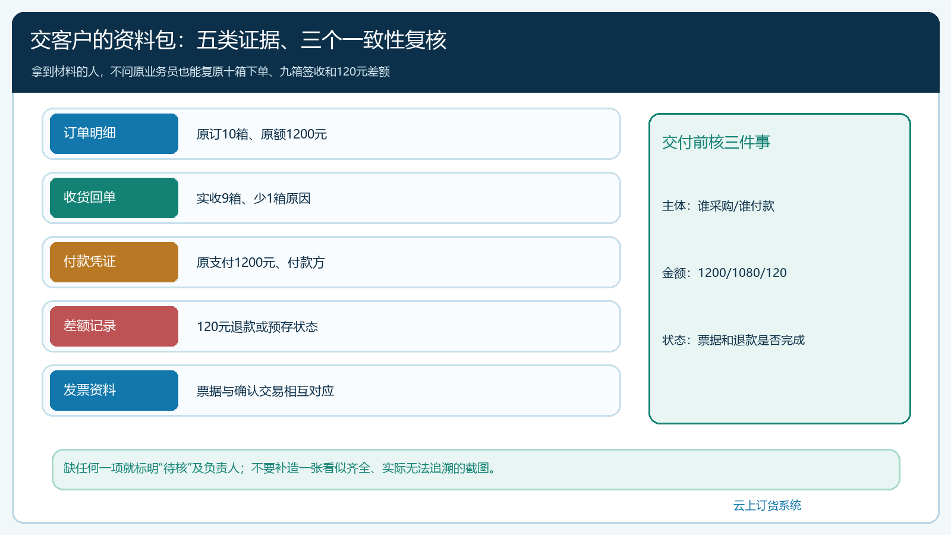Screen dimensions: 951x535
Task: Click the line 金额：1200/1080/120
Action: click(x=724, y=273)
